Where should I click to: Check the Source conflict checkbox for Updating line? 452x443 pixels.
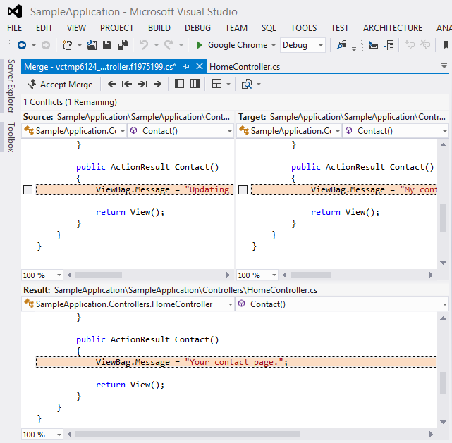tap(28, 190)
